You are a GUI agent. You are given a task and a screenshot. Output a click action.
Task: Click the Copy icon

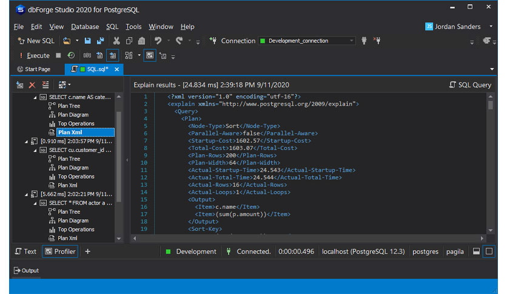[x=129, y=41]
